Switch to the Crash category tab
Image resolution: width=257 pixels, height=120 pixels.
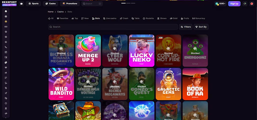pyautogui.click(x=124, y=18)
